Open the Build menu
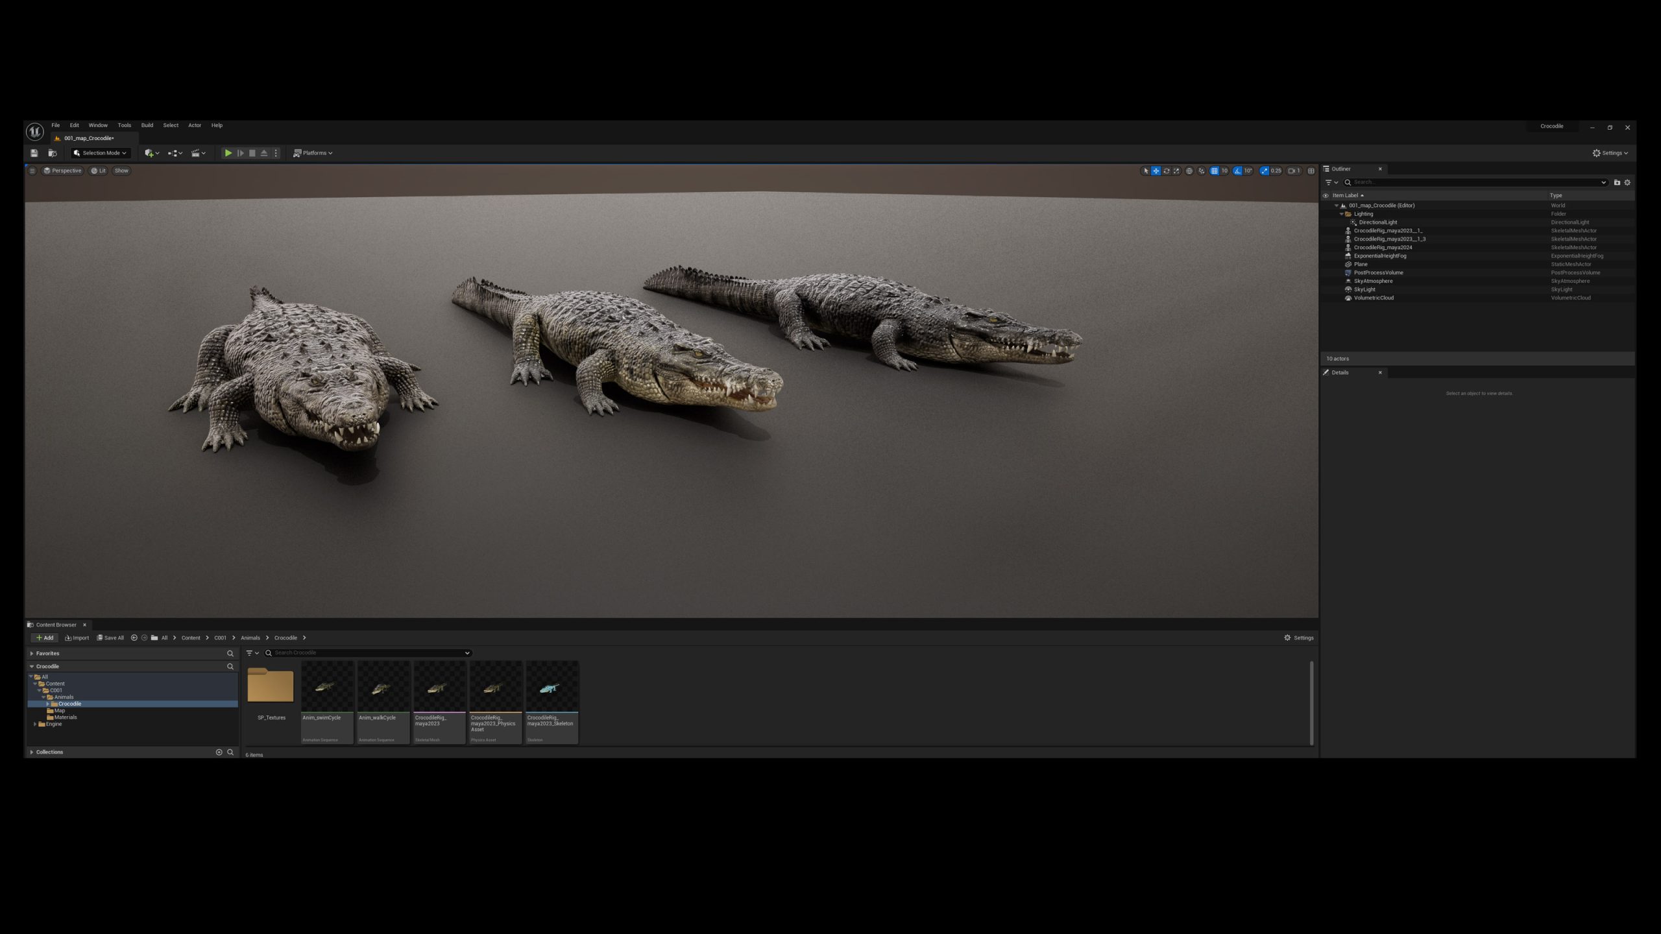Image resolution: width=1661 pixels, height=934 pixels. 147,125
